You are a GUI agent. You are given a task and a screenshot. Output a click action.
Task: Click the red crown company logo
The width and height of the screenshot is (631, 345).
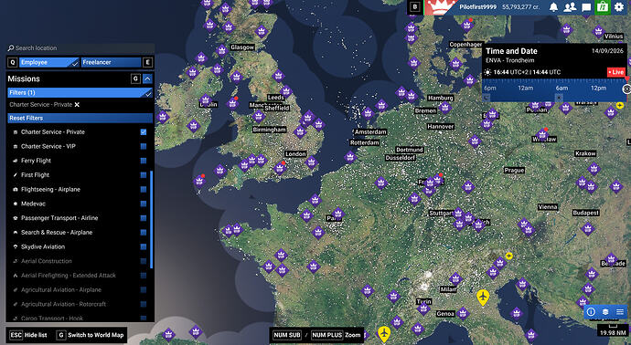pos(441,7)
